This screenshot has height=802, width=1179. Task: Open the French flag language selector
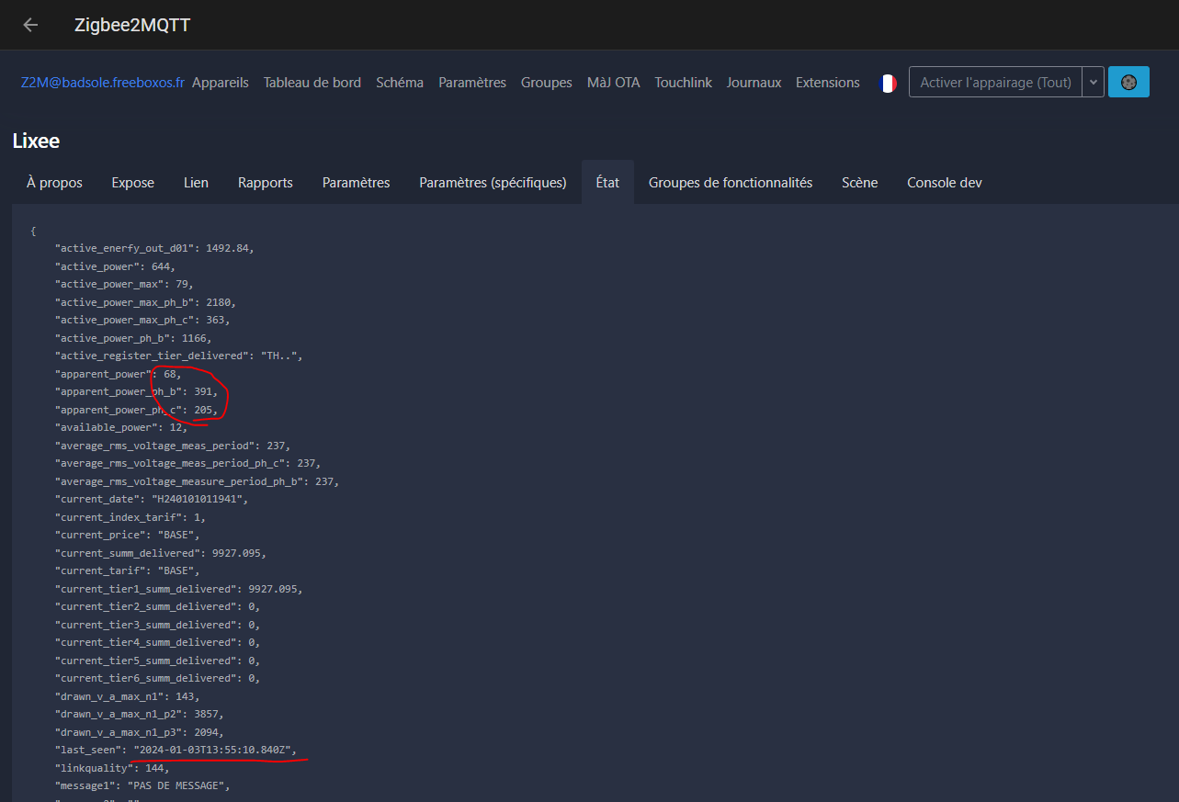pos(887,83)
